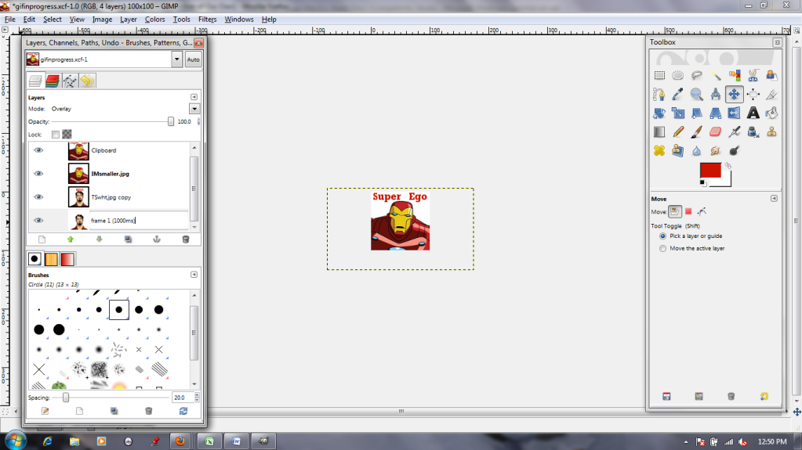Select the Zoom magnifier tool
This screenshot has height=450, width=802.
click(x=697, y=95)
